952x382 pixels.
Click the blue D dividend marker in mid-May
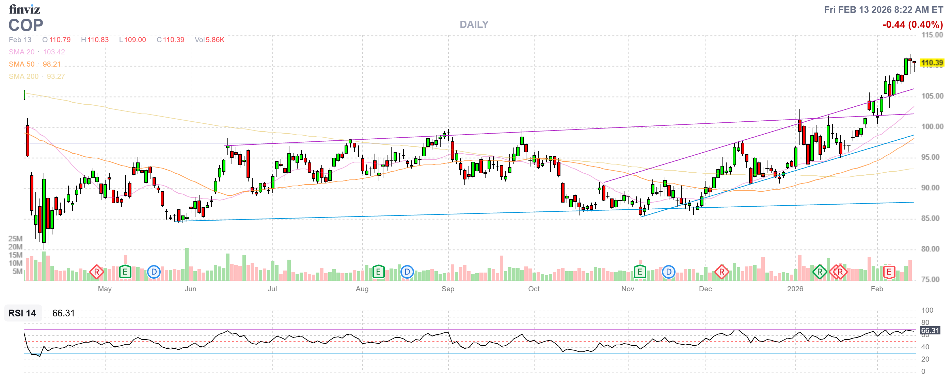pyautogui.click(x=154, y=272)
